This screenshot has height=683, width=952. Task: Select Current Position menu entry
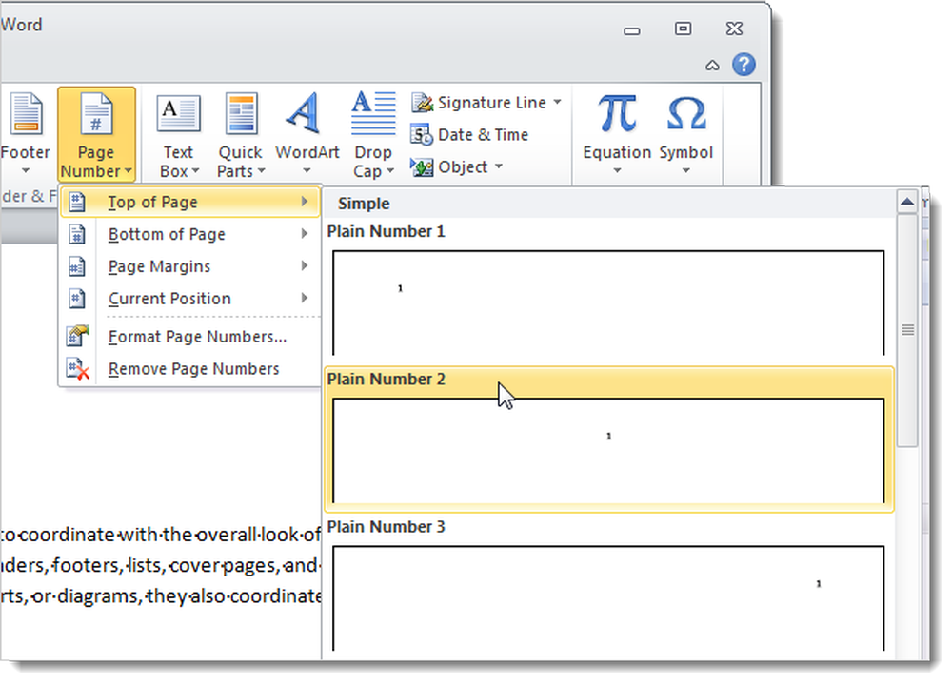(190, 299)
